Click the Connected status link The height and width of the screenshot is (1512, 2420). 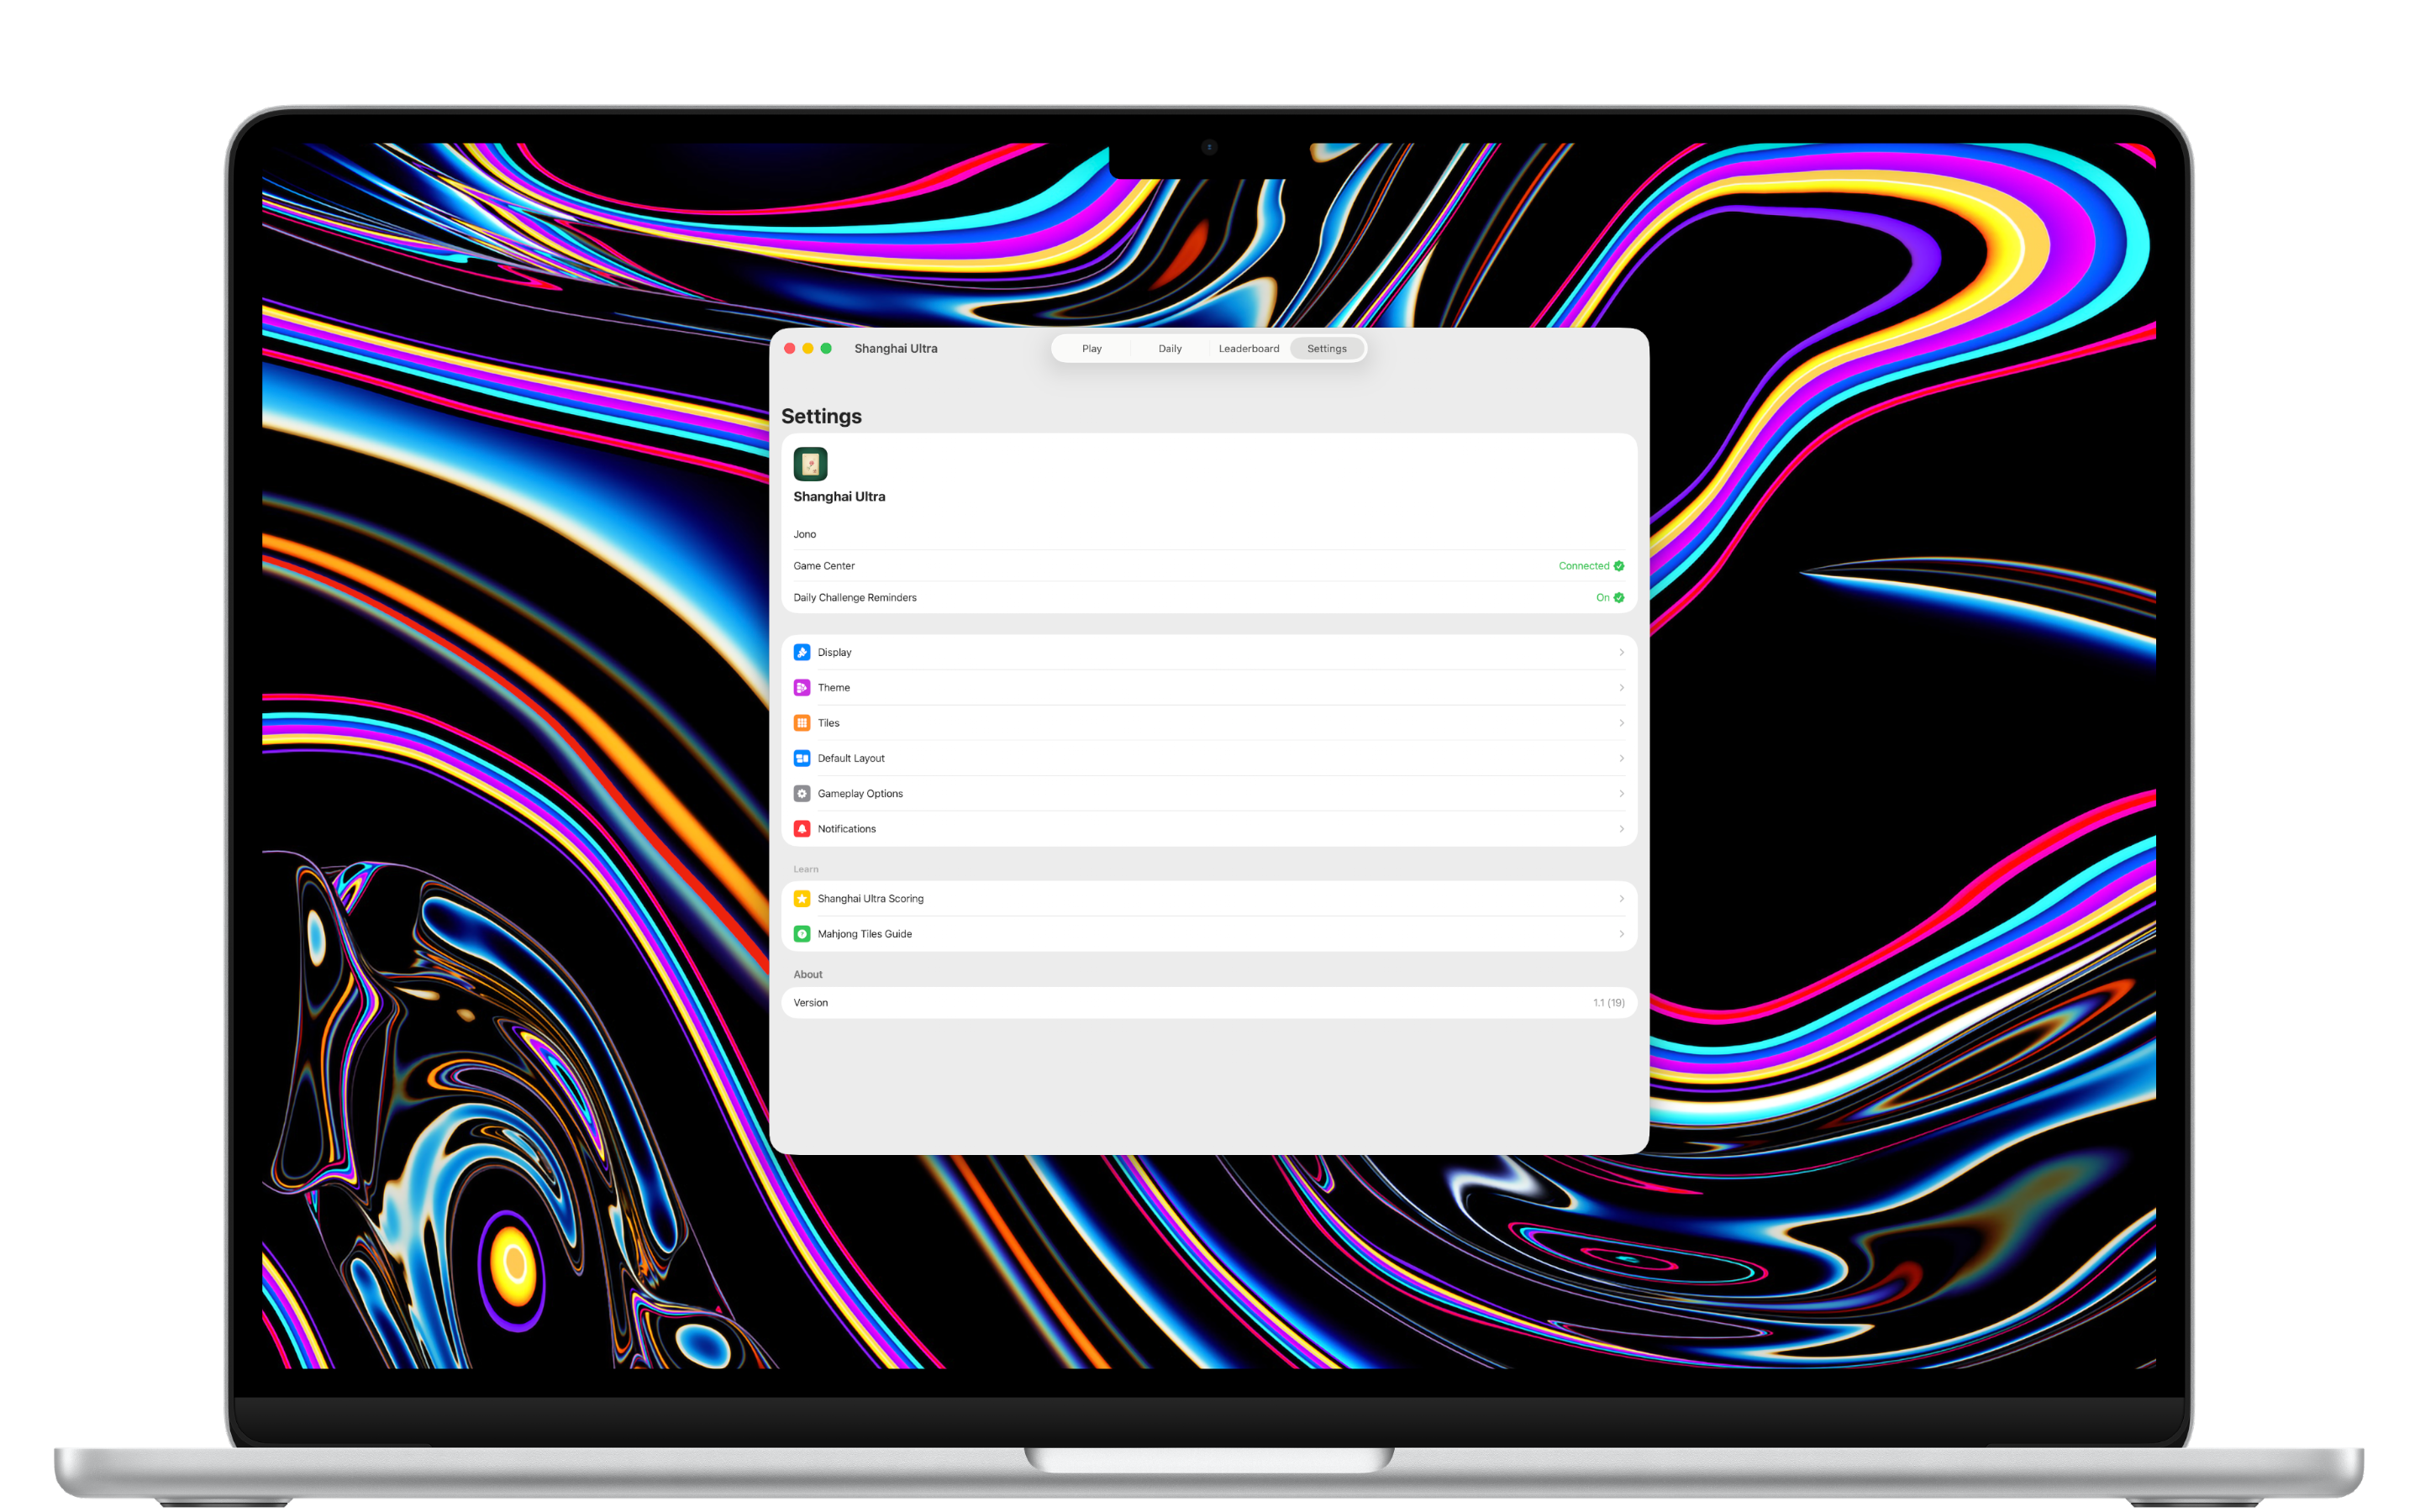[x=1585, y=565]
